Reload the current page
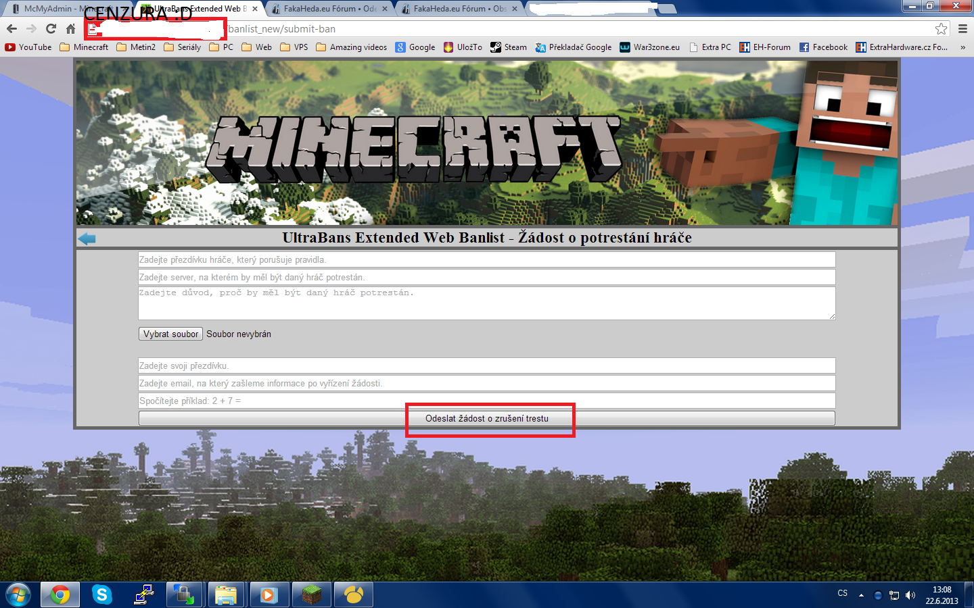Screen dimensions: 974x608 (51, 28)
